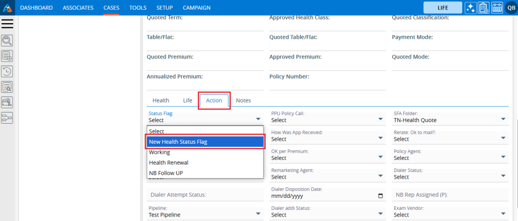Open the clipboard add task icon
This screenshot has height=221, width=518.
coord(484,8)
